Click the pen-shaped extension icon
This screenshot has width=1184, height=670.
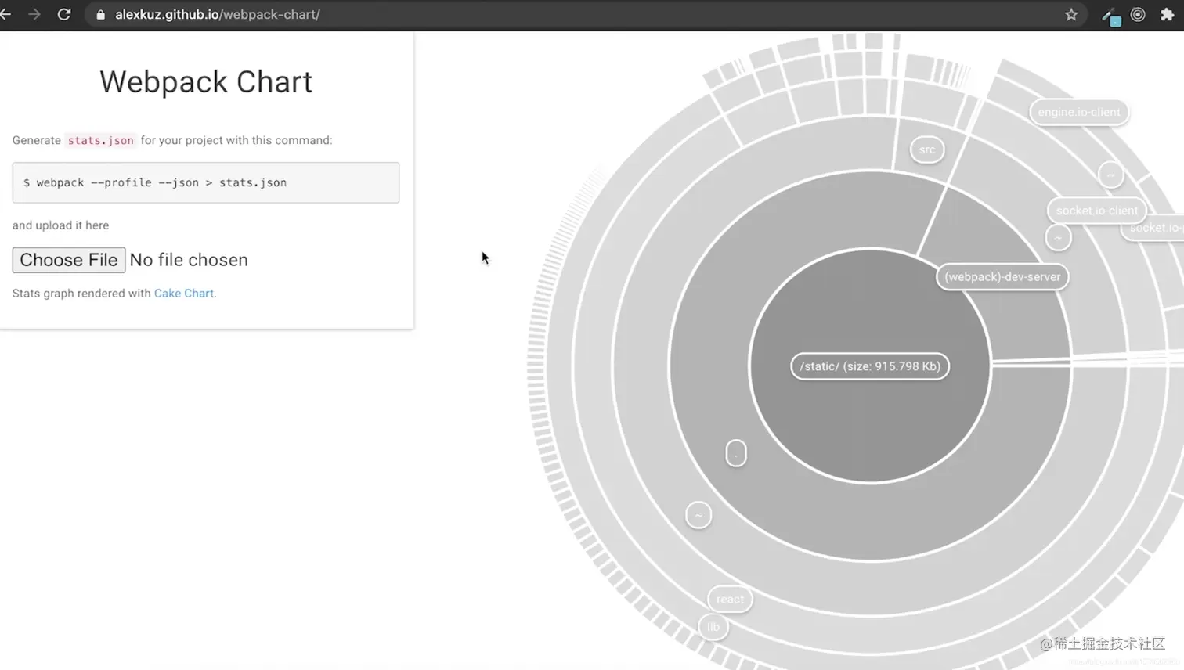pos(1110,16)
